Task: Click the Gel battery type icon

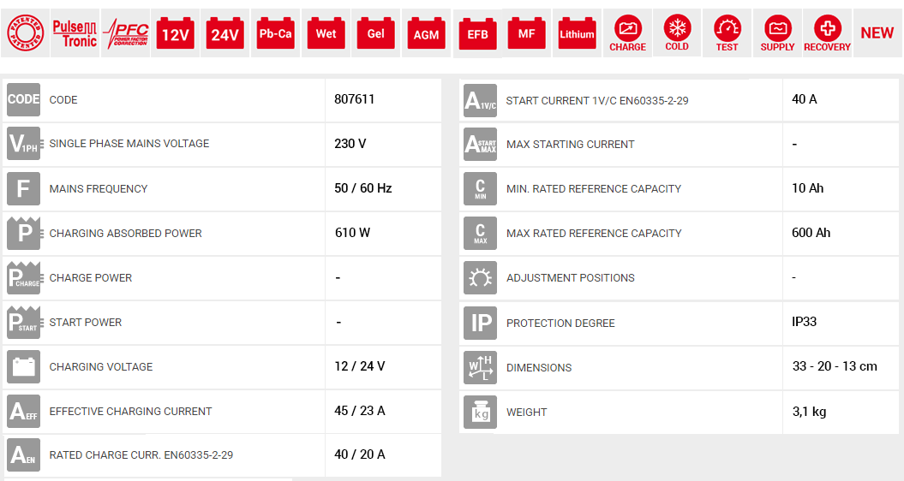Action: [375, 33]
